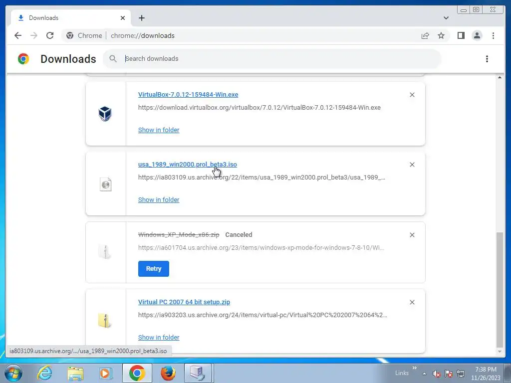Click the Canceled status label

click(239, 235)
